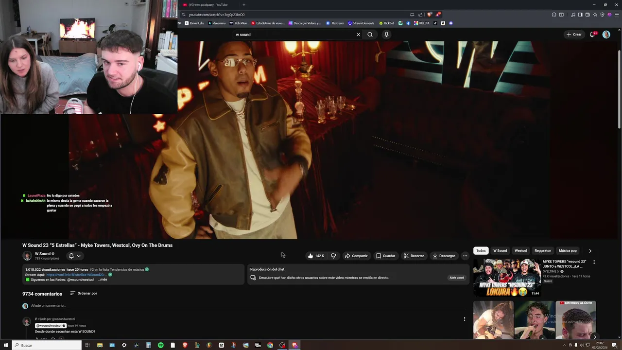
Task: Click the Guardar save button
Action: (386, 256)
